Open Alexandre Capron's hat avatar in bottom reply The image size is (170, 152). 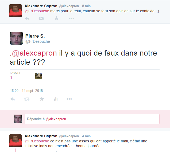pos(16,141)
